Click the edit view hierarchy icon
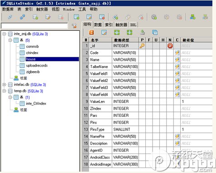Image resolution: width=216 pixels, height=173 pixels. (x=205, y=17)
